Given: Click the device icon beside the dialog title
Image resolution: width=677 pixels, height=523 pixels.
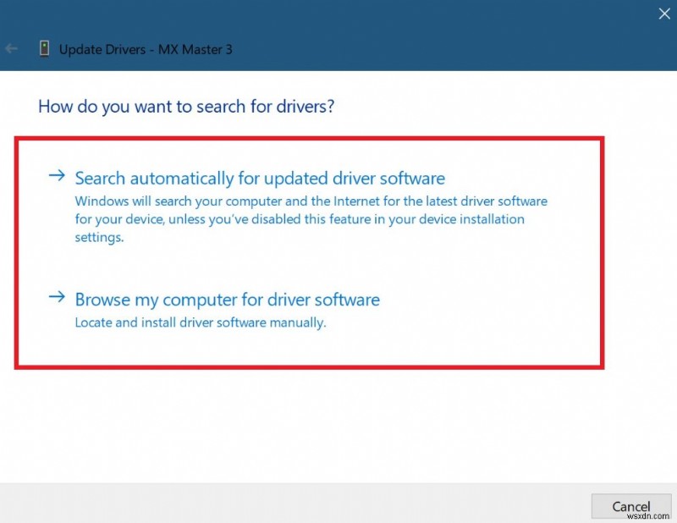Looking at the screenshot, I should [x=43, y=48].
